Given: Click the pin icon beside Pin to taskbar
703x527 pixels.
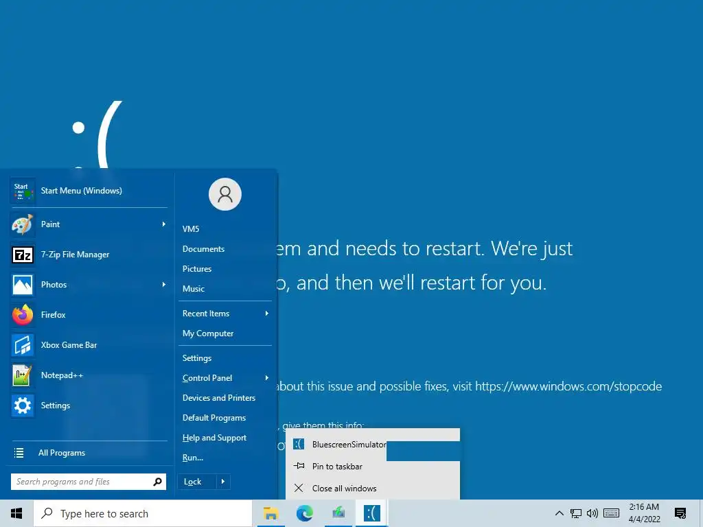Looking at the screenshot, I should (x=299, y=466).
